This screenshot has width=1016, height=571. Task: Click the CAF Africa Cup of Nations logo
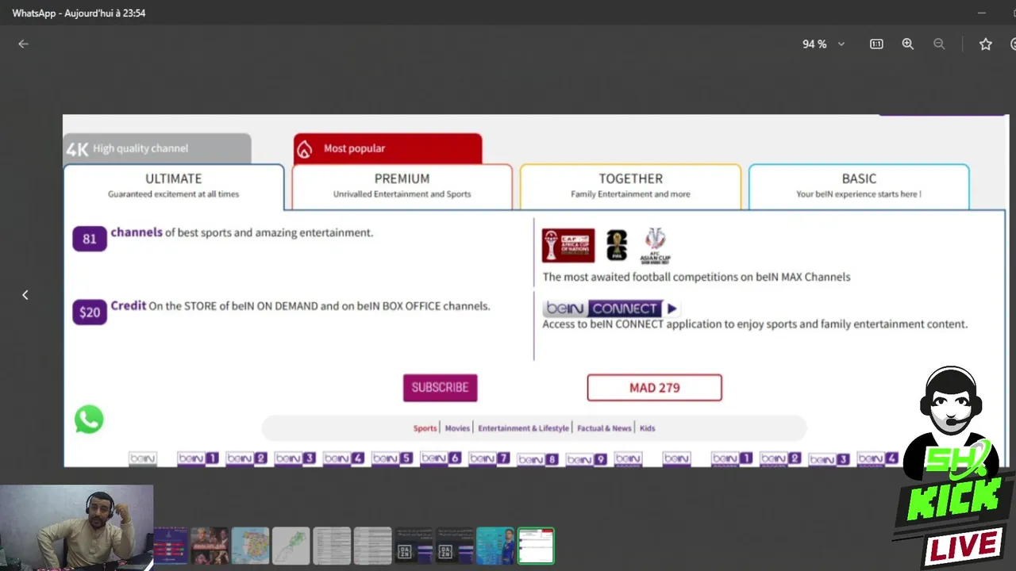(x=568, y=246)
